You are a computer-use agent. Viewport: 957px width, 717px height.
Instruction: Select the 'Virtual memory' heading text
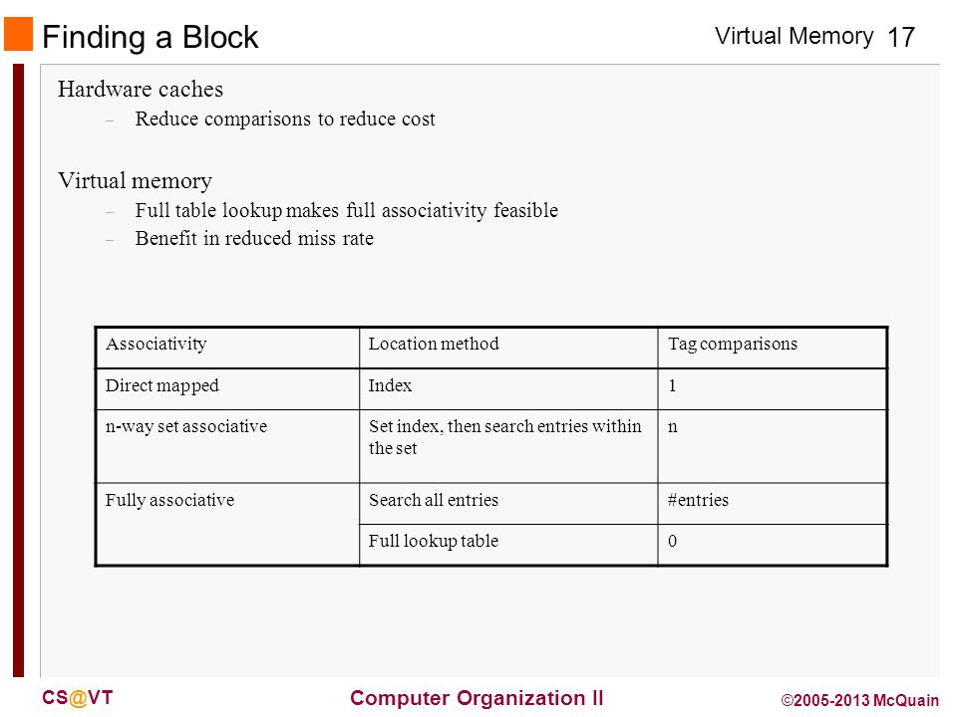pyautogui.click(x=135, y=181)
